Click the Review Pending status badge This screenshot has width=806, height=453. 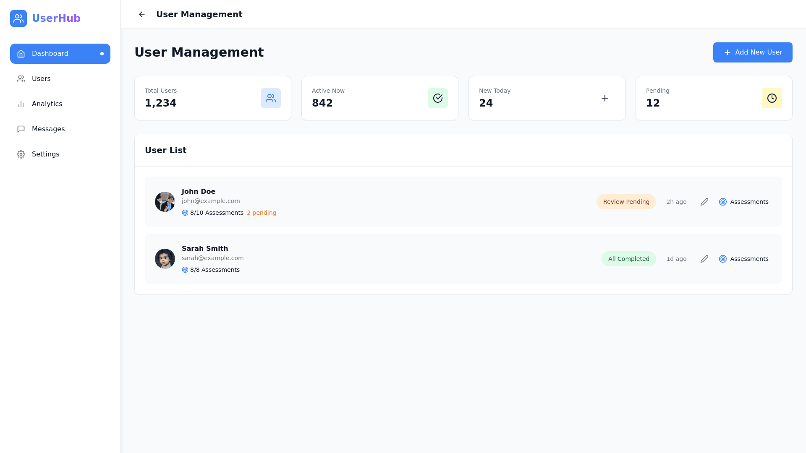pyautogui.click(x=626, y=202)
